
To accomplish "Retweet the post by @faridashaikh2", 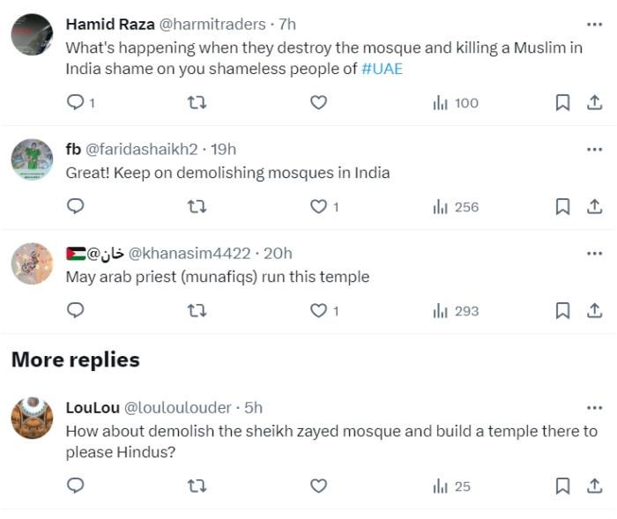I will coord(197,206).
